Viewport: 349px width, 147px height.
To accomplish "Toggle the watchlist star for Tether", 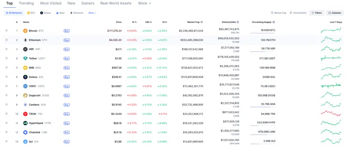I will click(6, 58).
